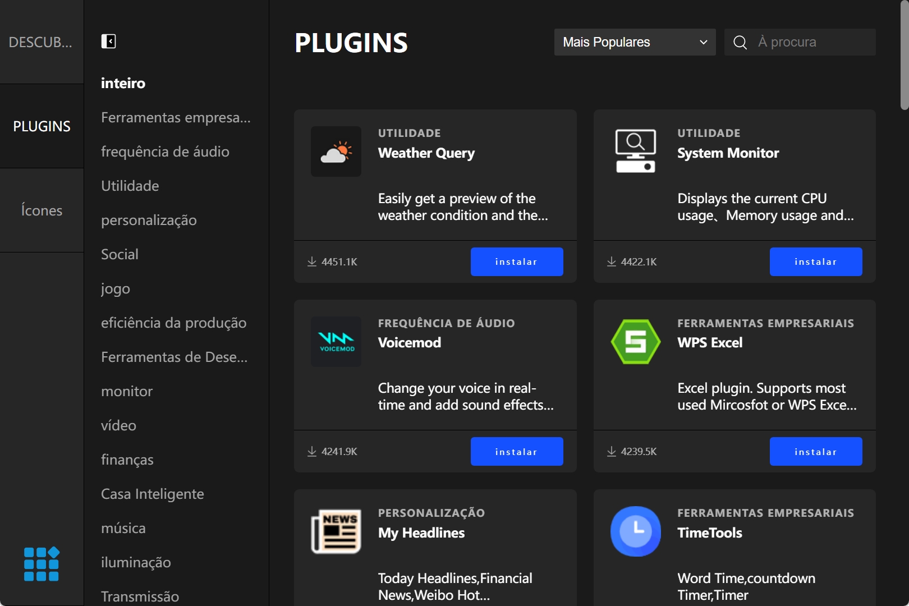Install the Voicemod plugin

click(x=516, y=452)
